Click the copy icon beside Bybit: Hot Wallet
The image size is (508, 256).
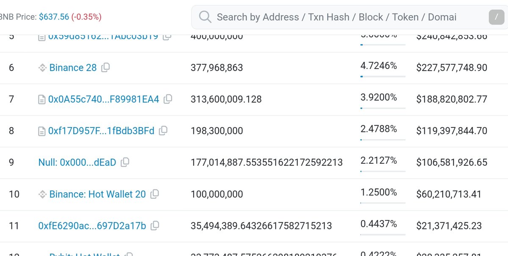point(128,255)
